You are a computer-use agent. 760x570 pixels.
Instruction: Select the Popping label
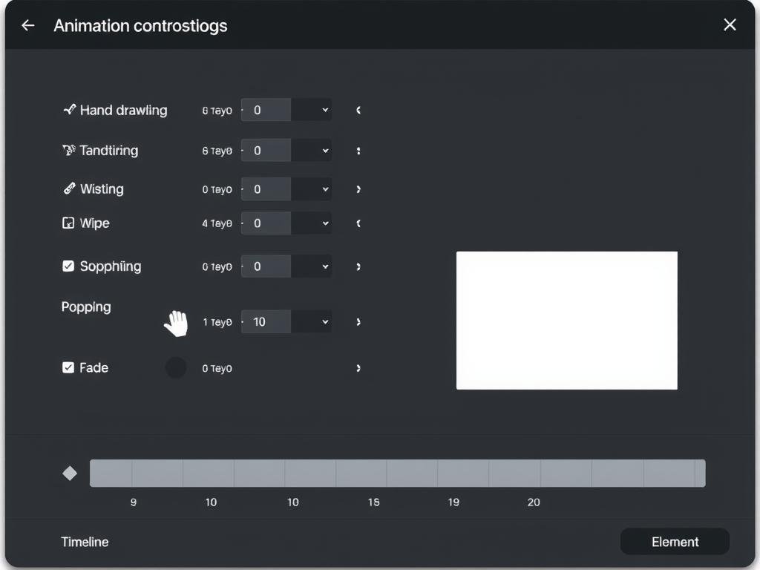tap(86, 307)
